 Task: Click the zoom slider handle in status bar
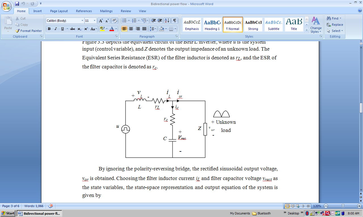pos(343,206)
